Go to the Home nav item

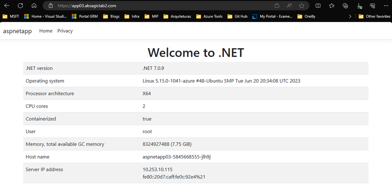click(46, 31)
